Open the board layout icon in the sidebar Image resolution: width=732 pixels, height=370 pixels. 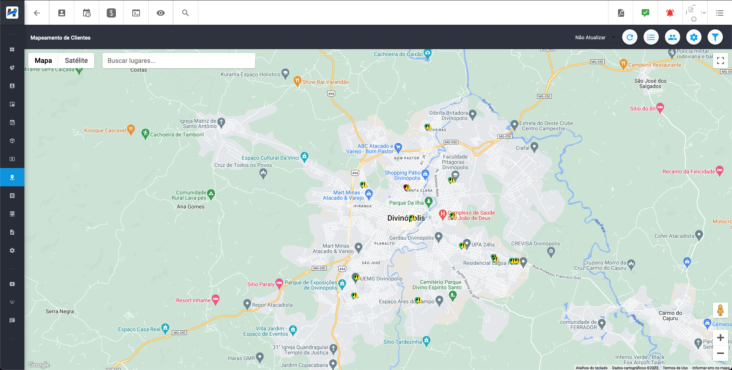pos(12,104)
